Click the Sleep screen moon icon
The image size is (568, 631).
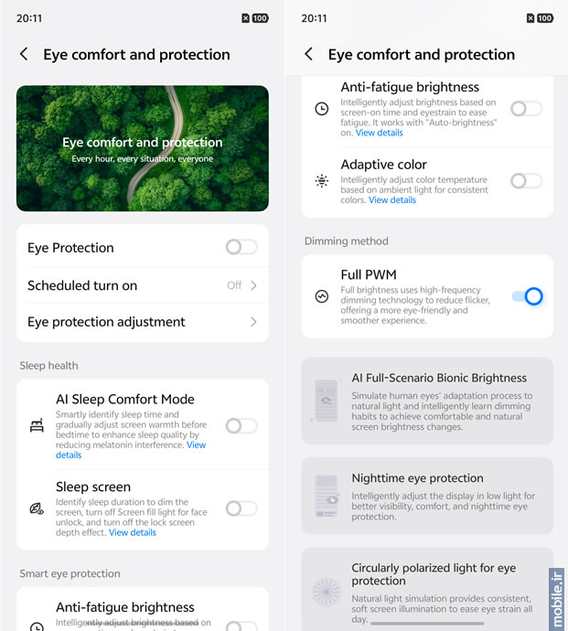pyautogui.click(x=37, y=508)
